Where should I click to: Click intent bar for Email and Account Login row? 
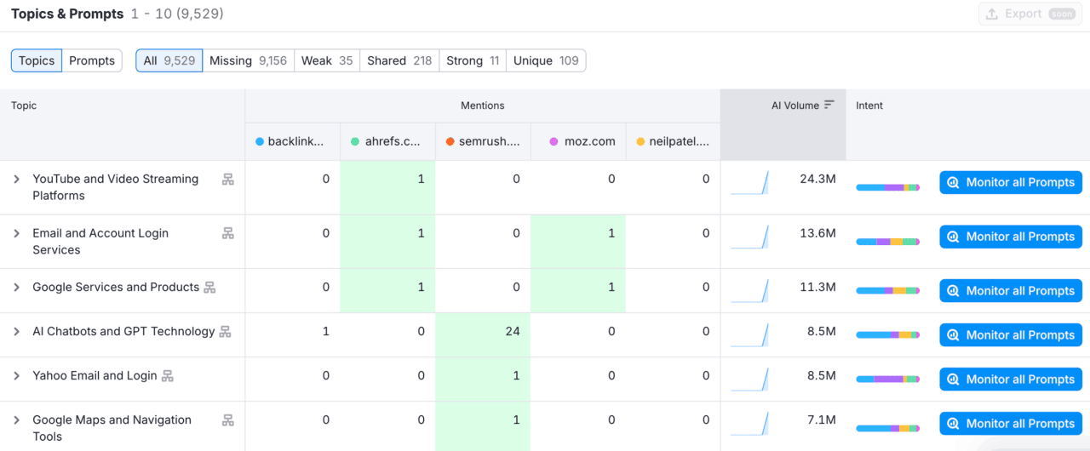pos(888,242)
